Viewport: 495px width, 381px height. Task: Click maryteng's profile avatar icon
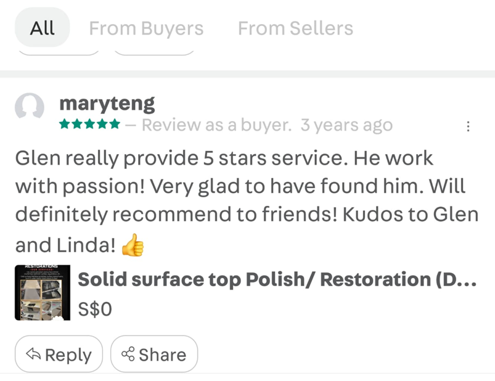pos(29,106)
